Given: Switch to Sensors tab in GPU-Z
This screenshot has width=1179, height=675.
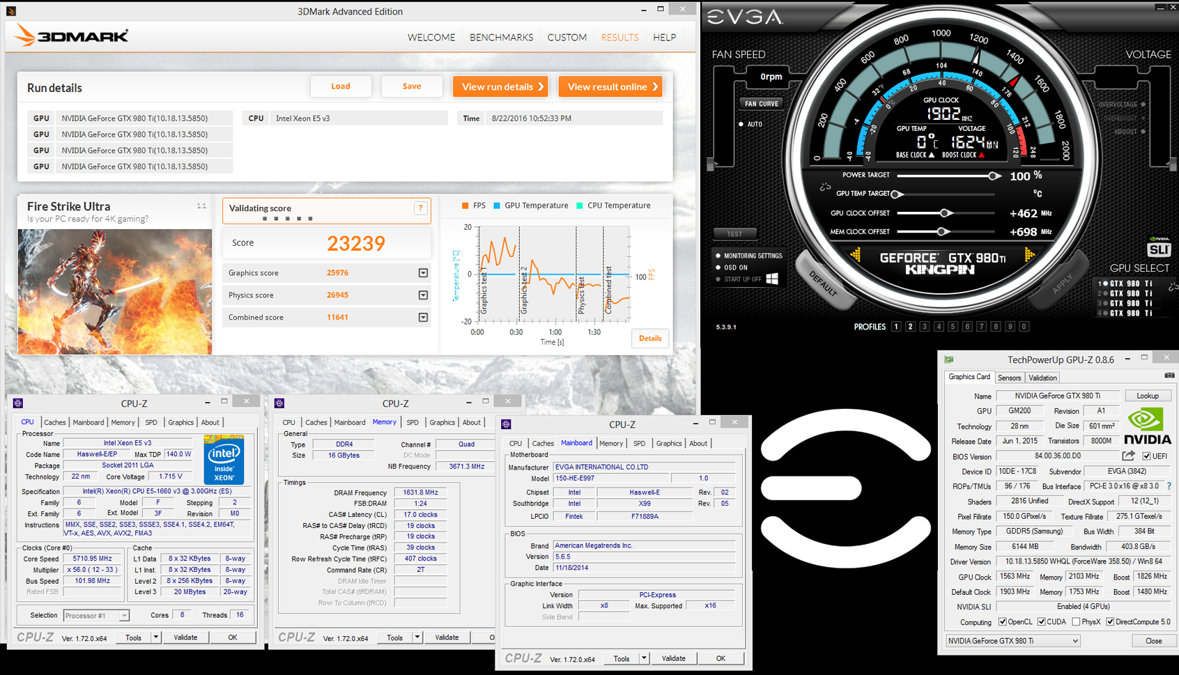Looking at the screenshot, I should (x=1009, y=378).
